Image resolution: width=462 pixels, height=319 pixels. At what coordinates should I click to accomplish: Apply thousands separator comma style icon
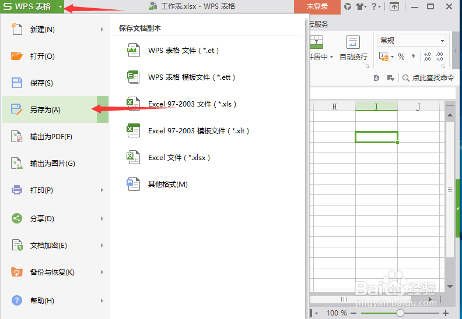point(413,56)
